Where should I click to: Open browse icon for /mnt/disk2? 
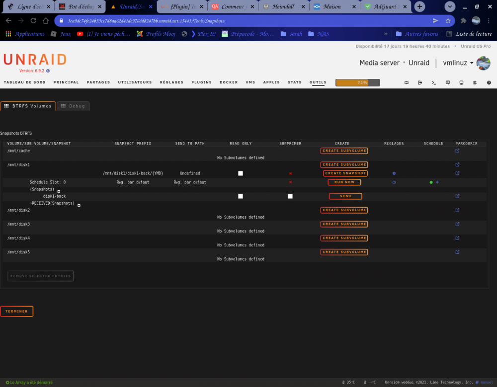457,210
